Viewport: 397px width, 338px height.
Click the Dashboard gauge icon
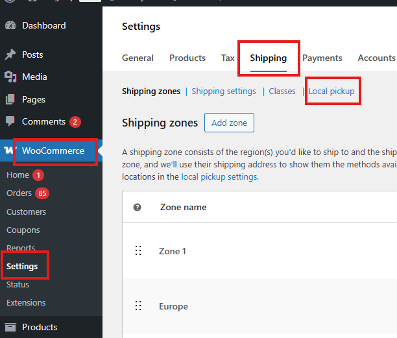click(x=10, y=26)
